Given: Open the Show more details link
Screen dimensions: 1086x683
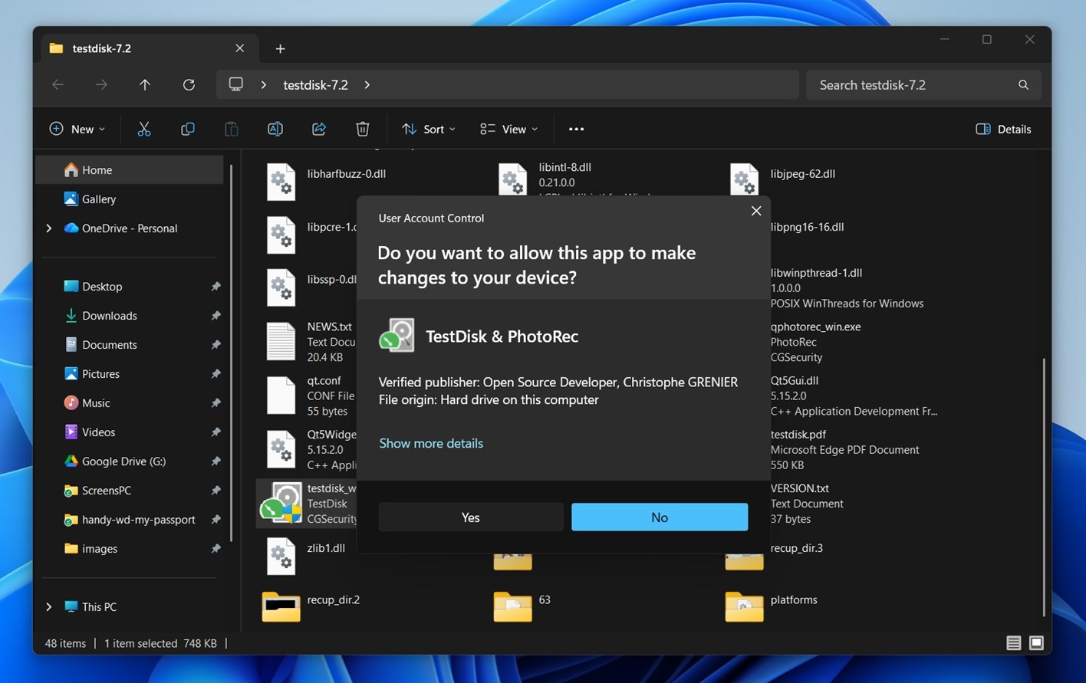Looking at the screenshot, I should (431, 443).
